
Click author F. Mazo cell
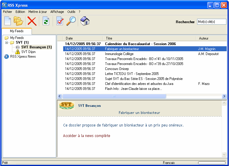pos(204,84)
